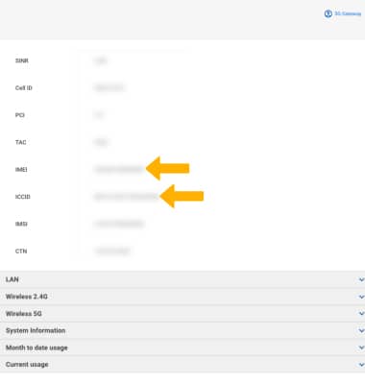Click the blurred Cell ID value

point(109,87)
